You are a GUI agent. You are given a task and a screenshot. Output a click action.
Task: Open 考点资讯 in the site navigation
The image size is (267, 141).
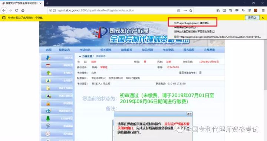coord(168,50)
